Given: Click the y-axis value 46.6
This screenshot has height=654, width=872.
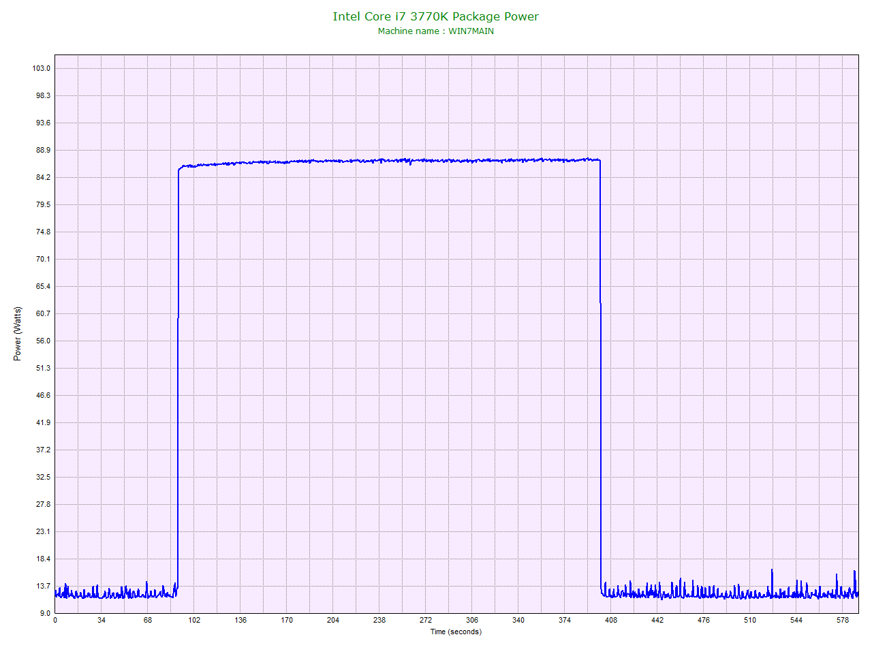Looking at the screenshot, I should 44,395.
